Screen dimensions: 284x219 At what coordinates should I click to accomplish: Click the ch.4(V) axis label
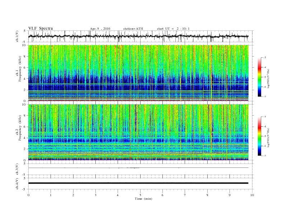coord(17,184)
